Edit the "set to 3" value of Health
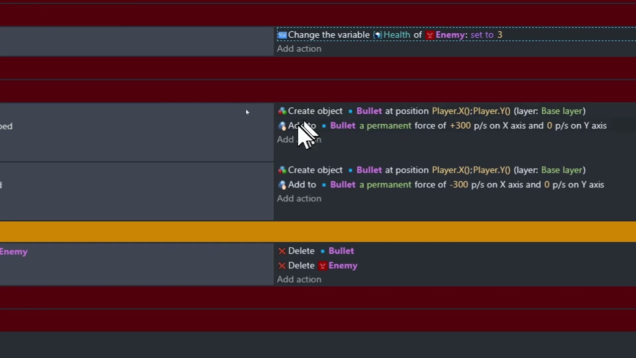The image size is (636, 358). tap(486, 35)
